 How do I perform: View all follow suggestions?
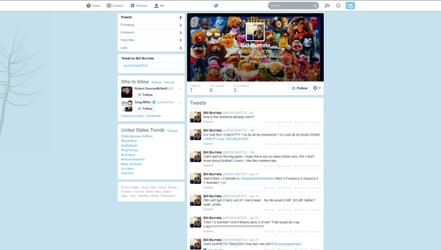(x=169, y=83)
